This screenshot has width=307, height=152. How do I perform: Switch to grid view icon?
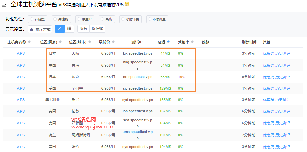click(x=69, y=29)
